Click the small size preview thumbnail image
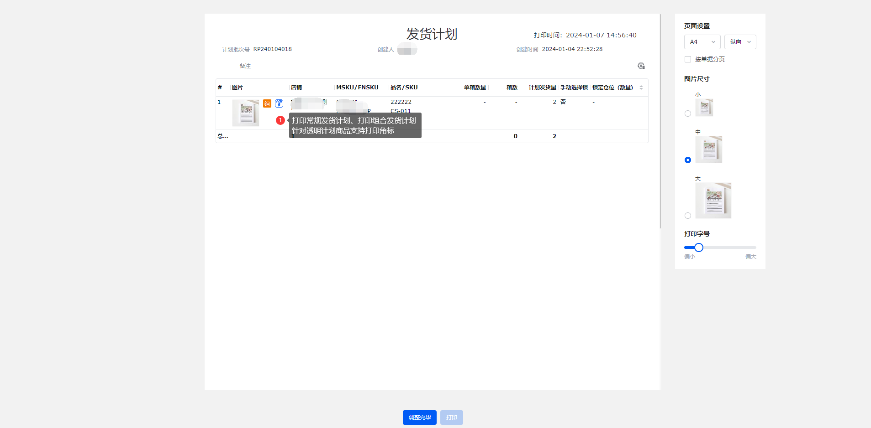871x428 pixels. click(x=704, y=108)
